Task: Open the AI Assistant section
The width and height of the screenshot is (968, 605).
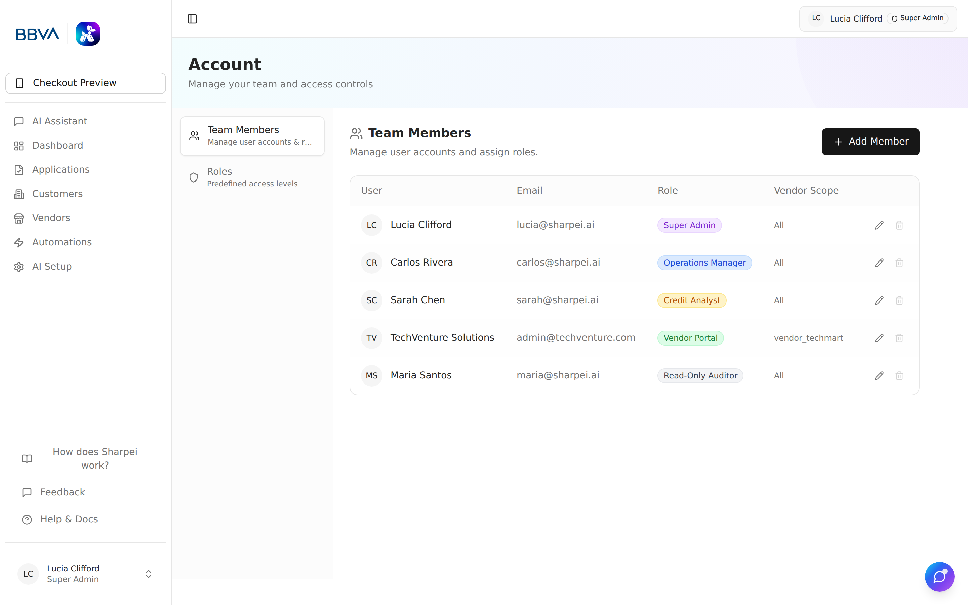Action: tap(59, 121)
